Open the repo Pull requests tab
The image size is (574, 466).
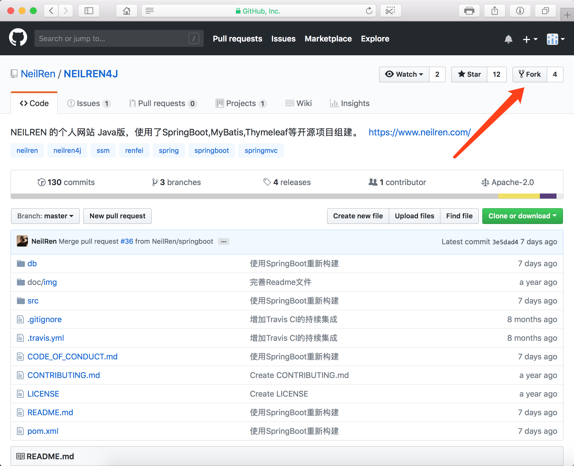pyautogui.click(x=163, y=103)
